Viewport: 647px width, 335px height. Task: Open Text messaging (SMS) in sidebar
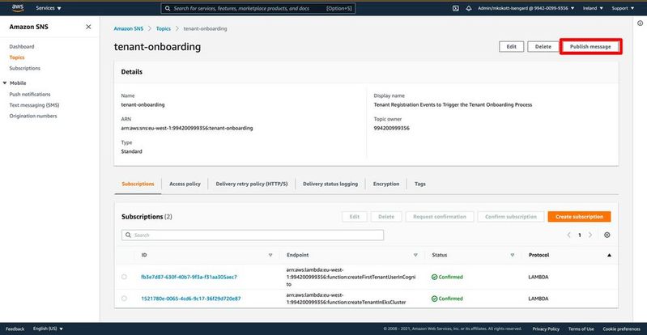tap(34, 105)
